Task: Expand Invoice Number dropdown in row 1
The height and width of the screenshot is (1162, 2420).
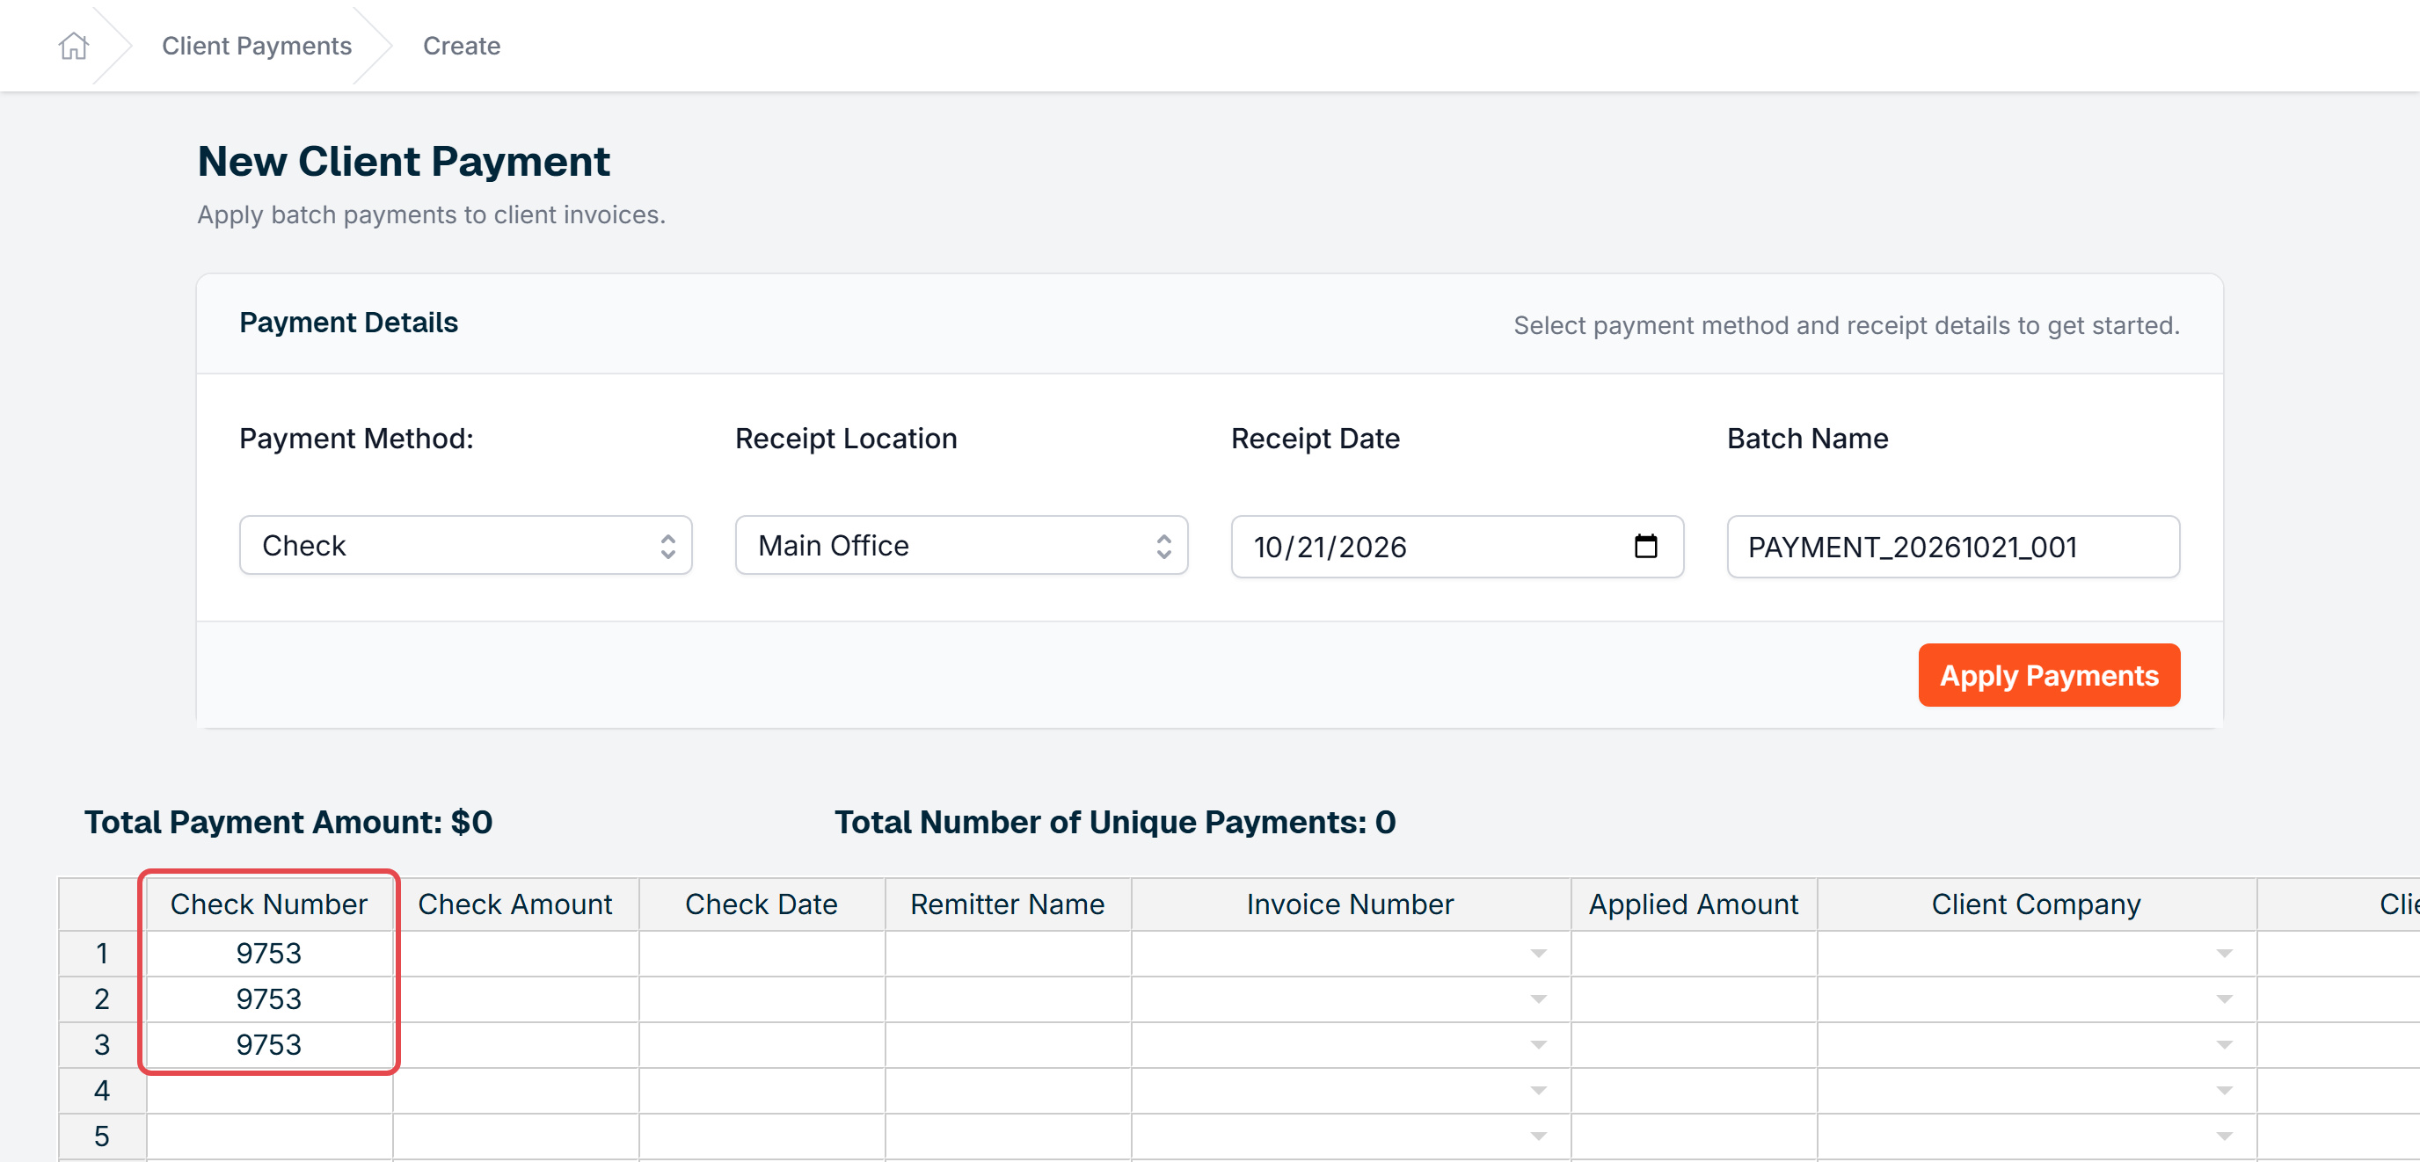Action: click(x=1538, y=954)
